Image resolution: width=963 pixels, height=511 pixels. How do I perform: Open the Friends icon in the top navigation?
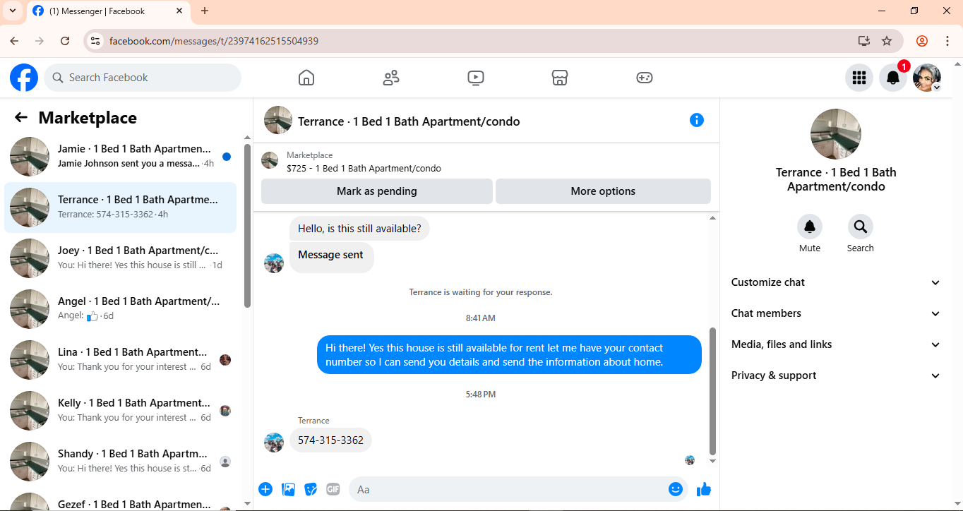click(391, 78)
